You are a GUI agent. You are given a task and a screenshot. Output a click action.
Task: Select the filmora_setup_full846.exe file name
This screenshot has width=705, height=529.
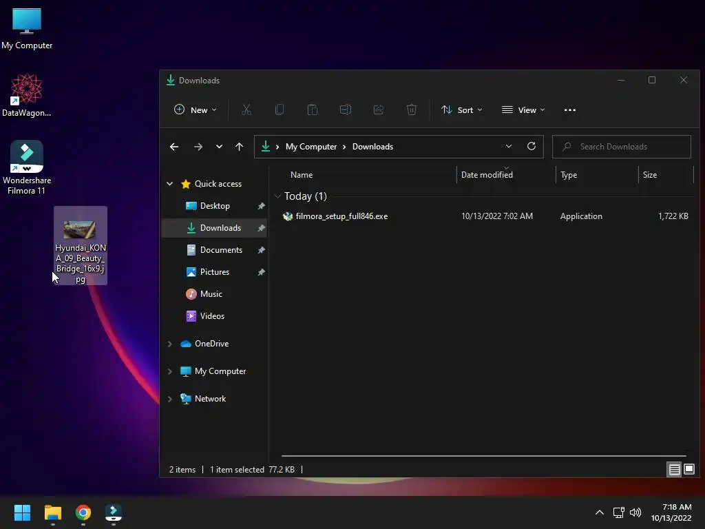point(341,216)
